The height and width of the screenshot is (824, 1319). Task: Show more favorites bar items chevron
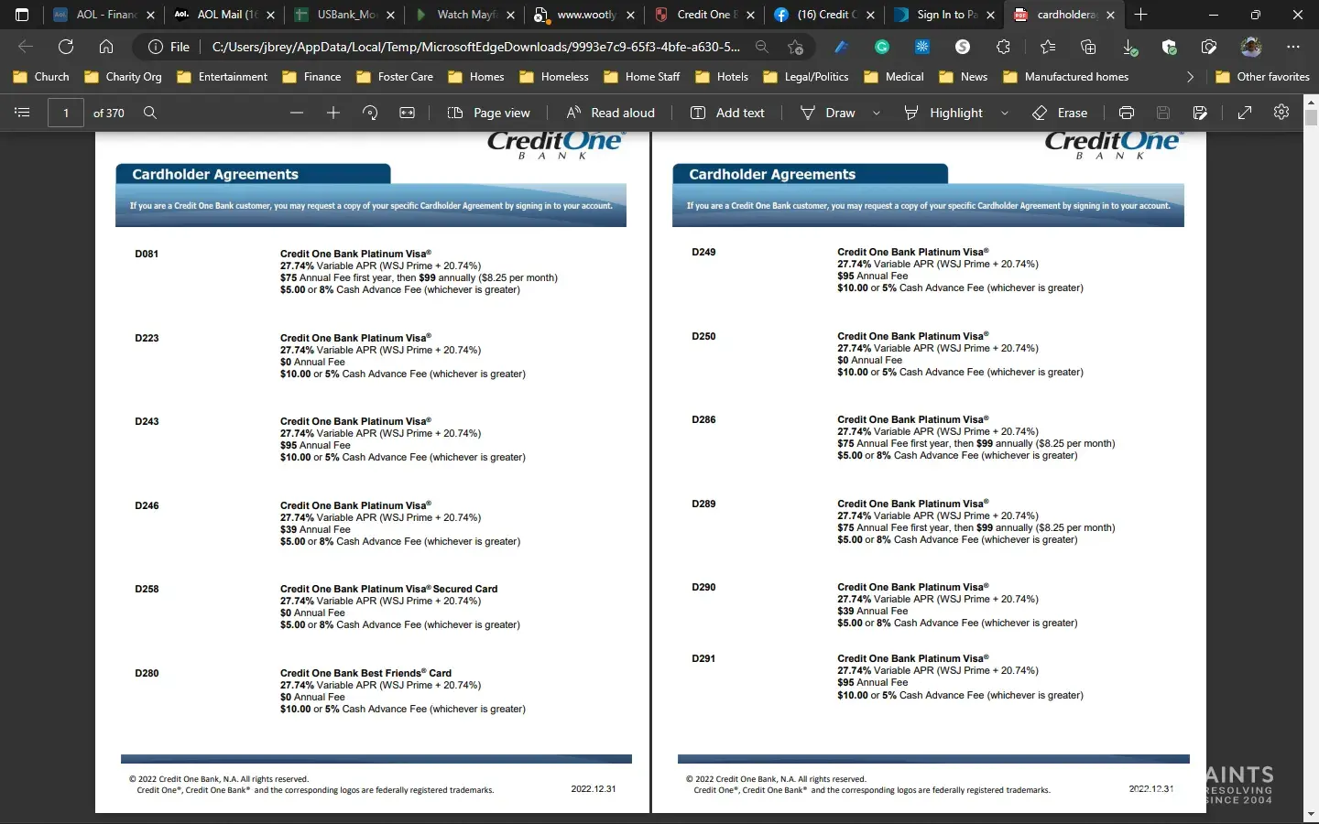(1190, 77)
